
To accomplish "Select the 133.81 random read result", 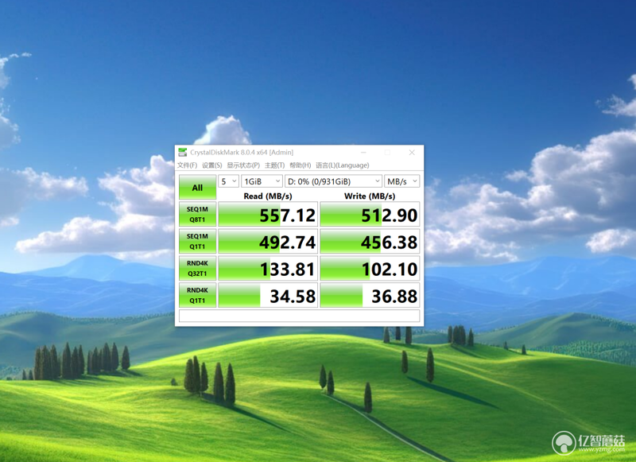I will [x=268, y=268].
